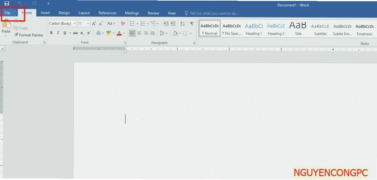Click the Increase Indent icon
Screen dimensions: 377x180
point(173,24)
